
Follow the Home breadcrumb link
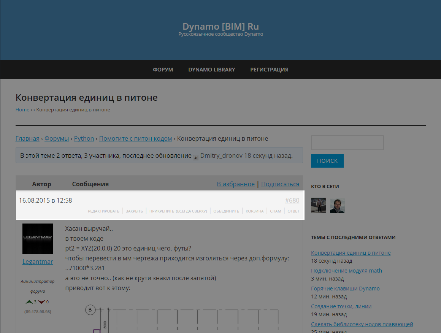pyautogui.click(x=22, y=110)
